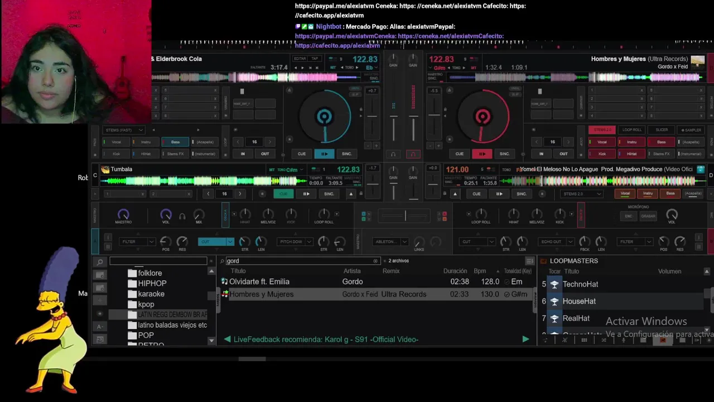
Task: Toggle the Bass stem on left deck
Action: [x=175, y=142]
